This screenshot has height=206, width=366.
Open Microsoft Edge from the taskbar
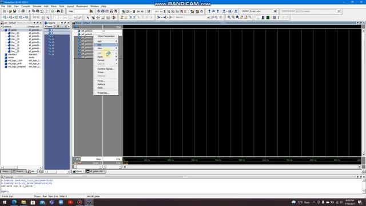point(14,202)
